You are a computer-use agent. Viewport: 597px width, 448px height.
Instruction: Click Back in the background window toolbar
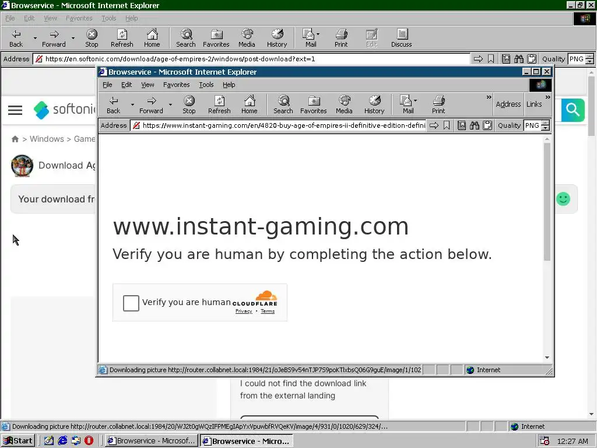[x=16, y=38]
